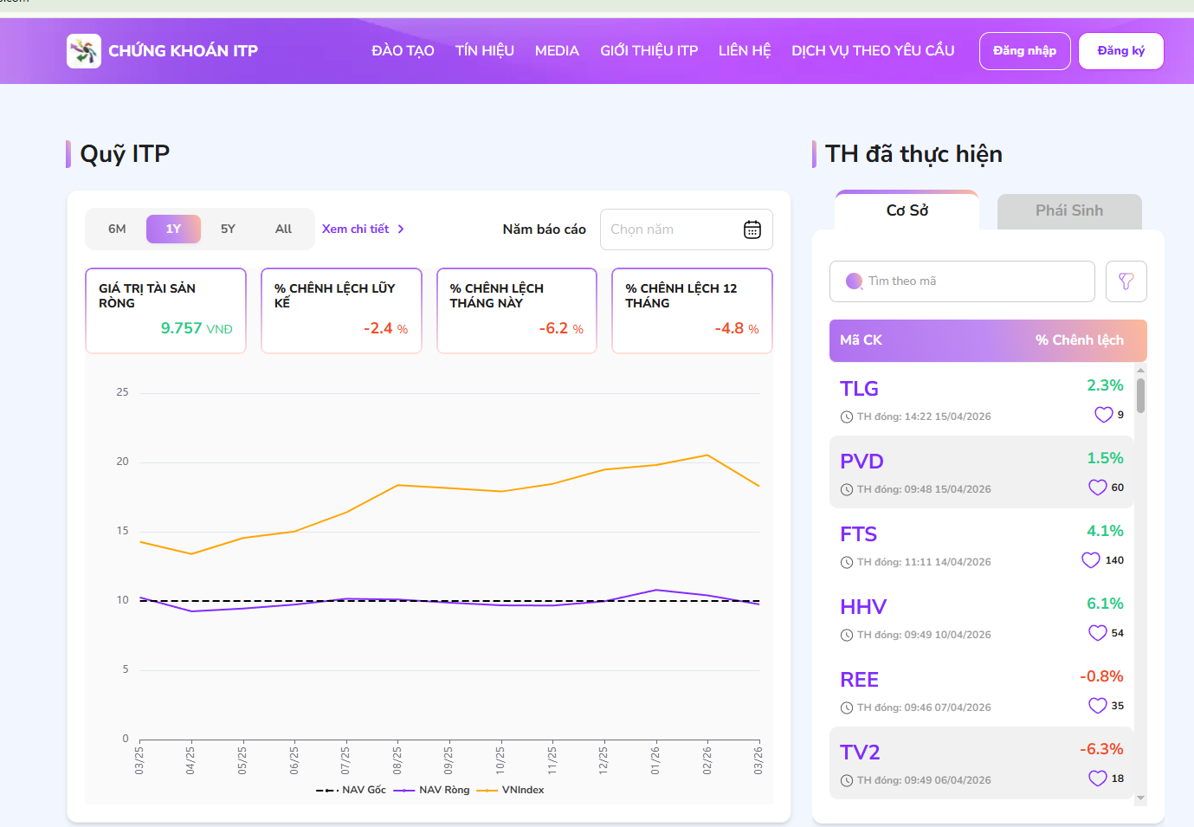Screen dimensions: 1194x827
Task: Click inside the Tìm theo mã search field
Action: pos(952,281)
